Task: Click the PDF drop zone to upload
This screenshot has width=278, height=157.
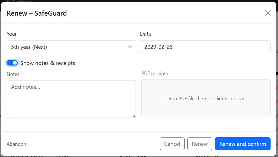Action: (x=206, y=98)
